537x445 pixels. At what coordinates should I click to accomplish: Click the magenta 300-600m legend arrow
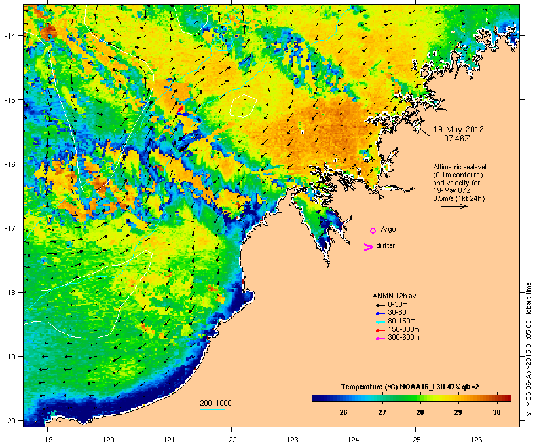tap(380, 338)
